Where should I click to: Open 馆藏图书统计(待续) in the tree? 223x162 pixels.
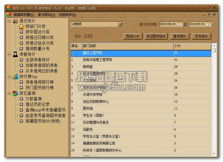pos(43,121)
